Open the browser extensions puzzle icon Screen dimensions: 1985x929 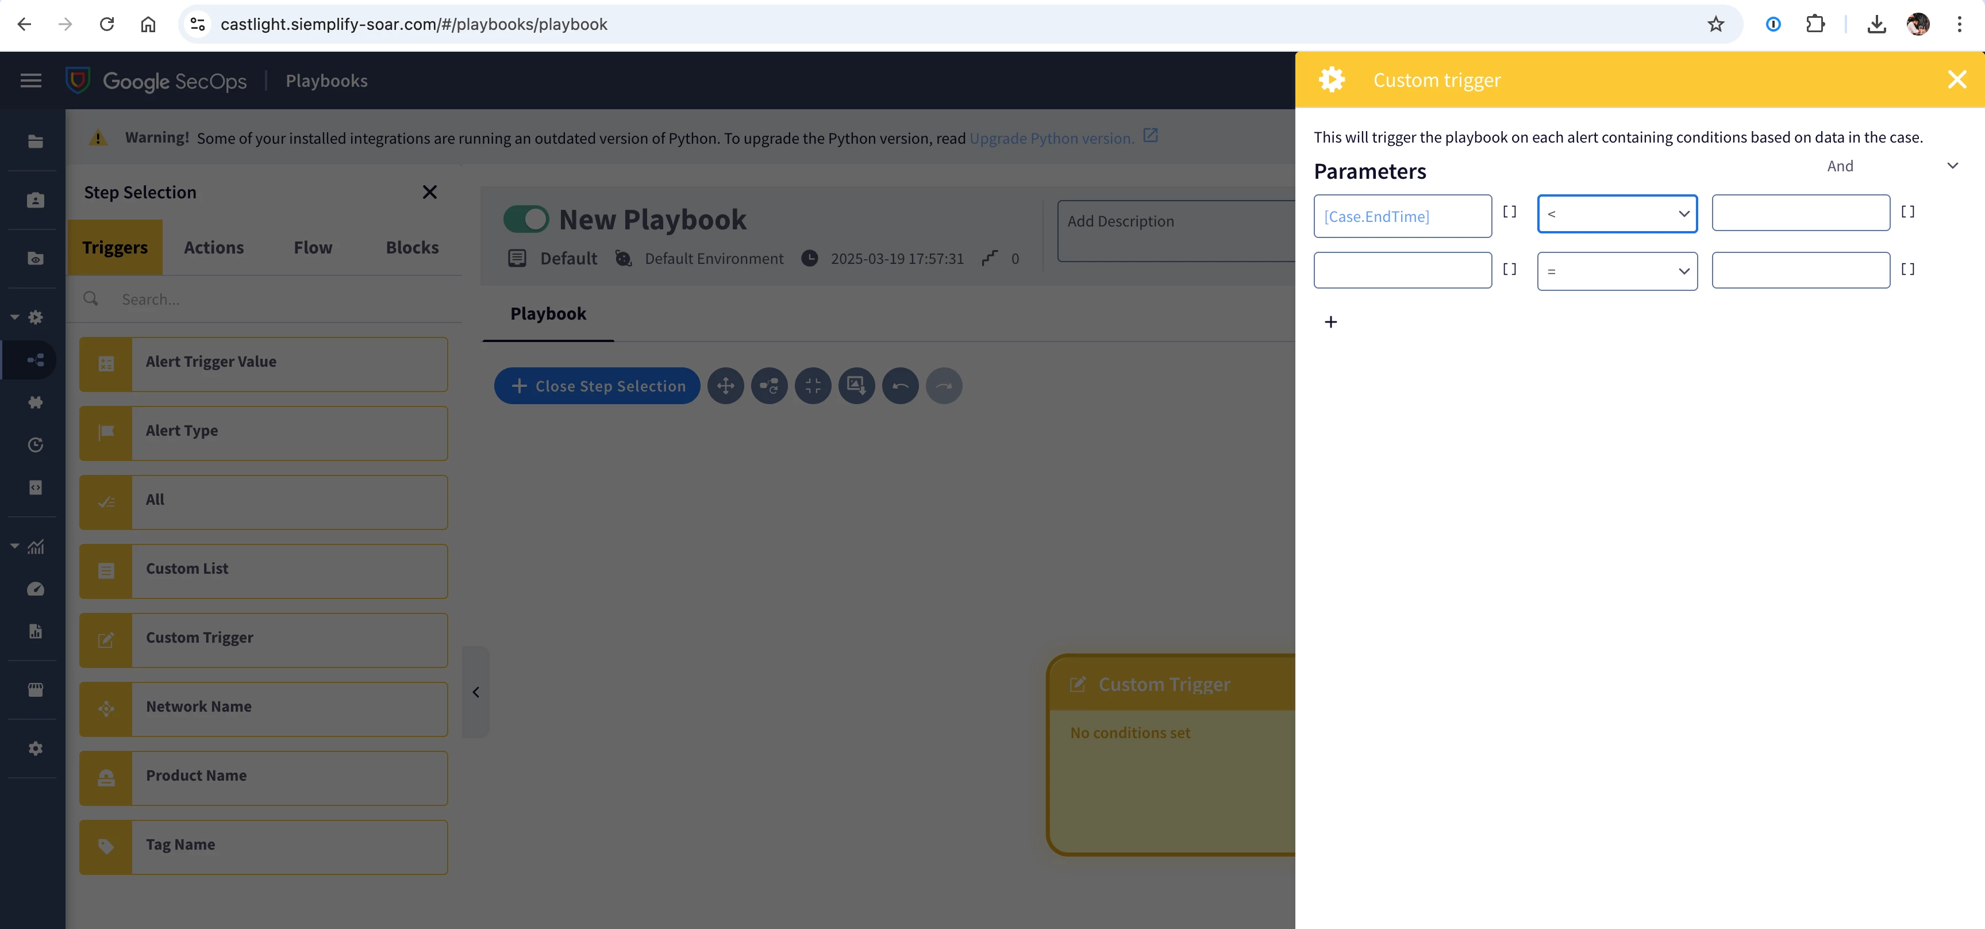(x=1815, y=24)
